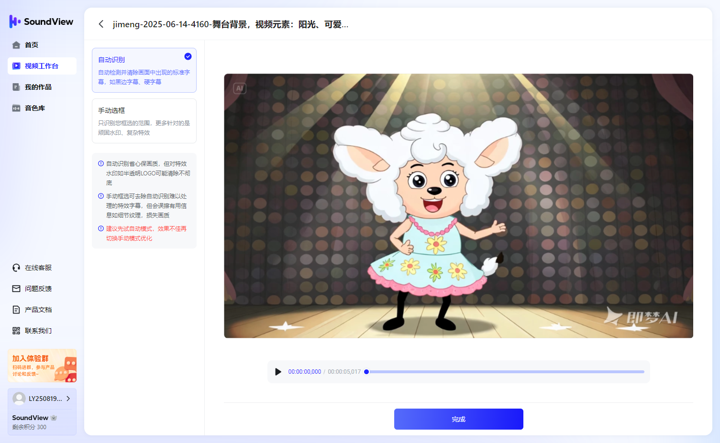Click the 只识别您框选的范围 description
This screenshot has height=443, width=720.
(144, 128)
